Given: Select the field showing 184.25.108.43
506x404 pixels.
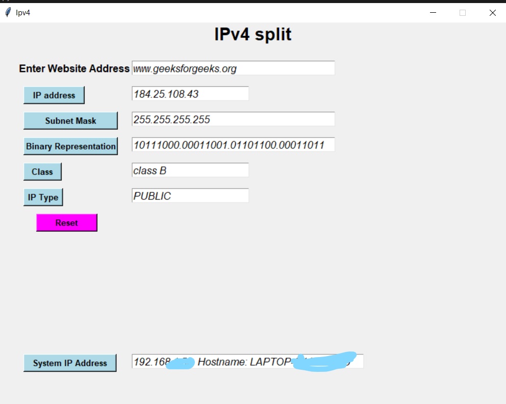Looking at the screenshot, I should click(190, 93).
